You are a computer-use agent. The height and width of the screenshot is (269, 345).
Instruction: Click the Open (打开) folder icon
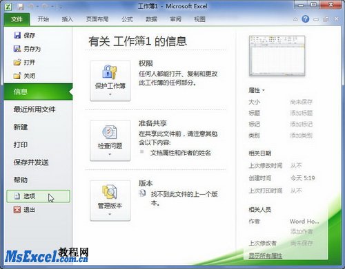pyautogui.click(x=17, y=62)
